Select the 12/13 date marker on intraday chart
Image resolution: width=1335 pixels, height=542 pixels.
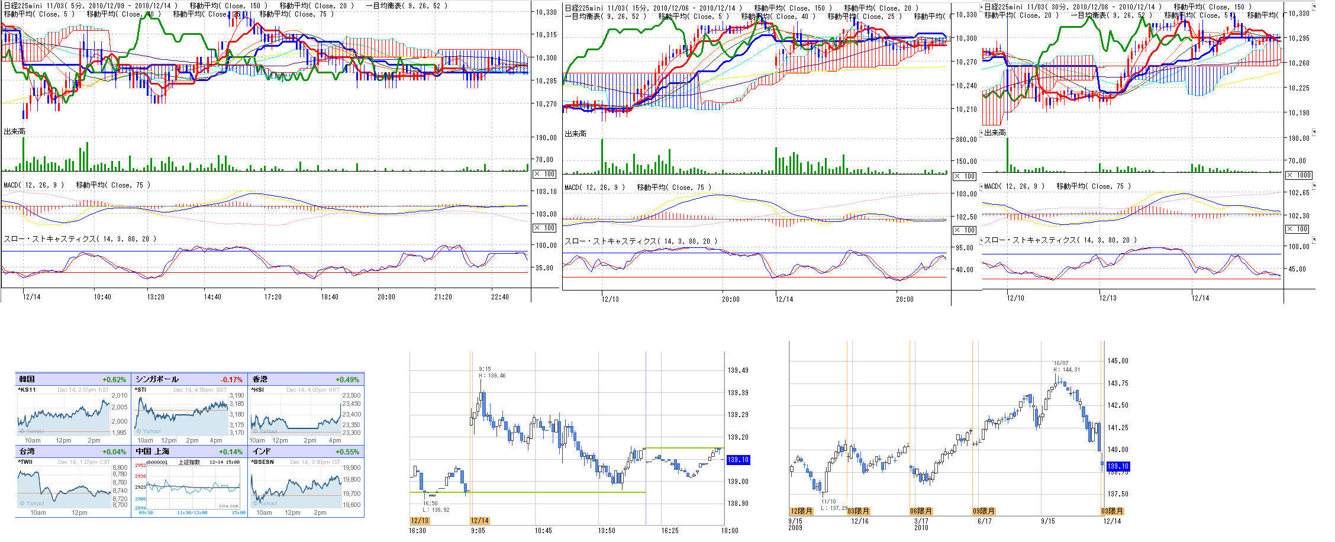click(420, 521)
